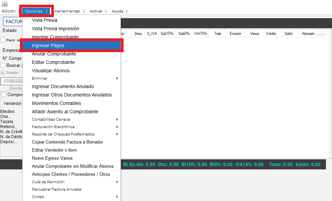The width and height of the screenshot is (332, 201).
Task: Sort by S_IVA column header
Action: pos(152,34)
